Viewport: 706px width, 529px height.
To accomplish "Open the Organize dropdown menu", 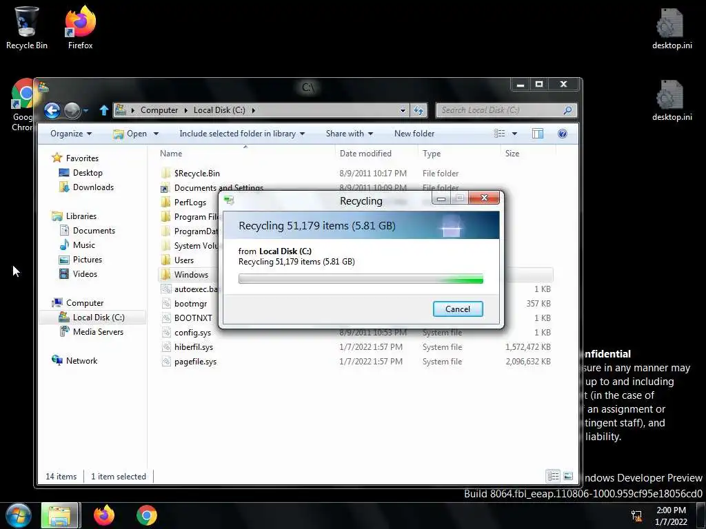I will click(71, 134).
